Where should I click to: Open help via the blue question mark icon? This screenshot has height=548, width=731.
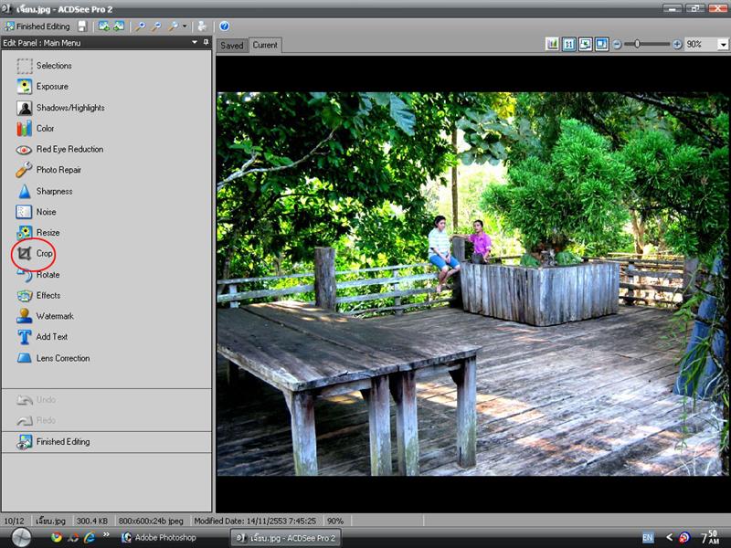pos(224,26)
